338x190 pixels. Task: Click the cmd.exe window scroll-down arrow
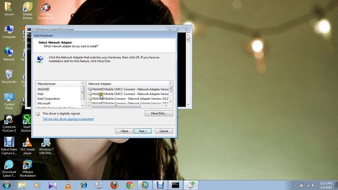188,105
